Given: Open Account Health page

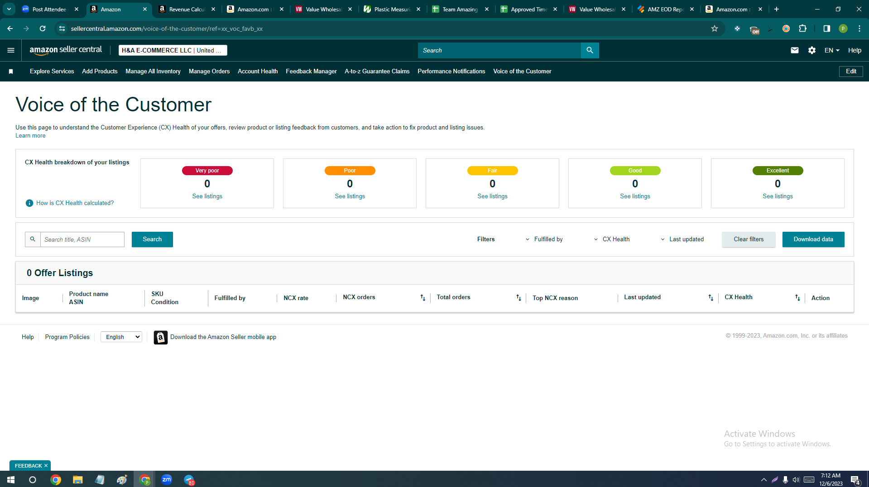Looking at the screenshot, I should click(258, 72).
